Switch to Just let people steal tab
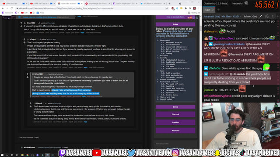 [x=125, y=3]
